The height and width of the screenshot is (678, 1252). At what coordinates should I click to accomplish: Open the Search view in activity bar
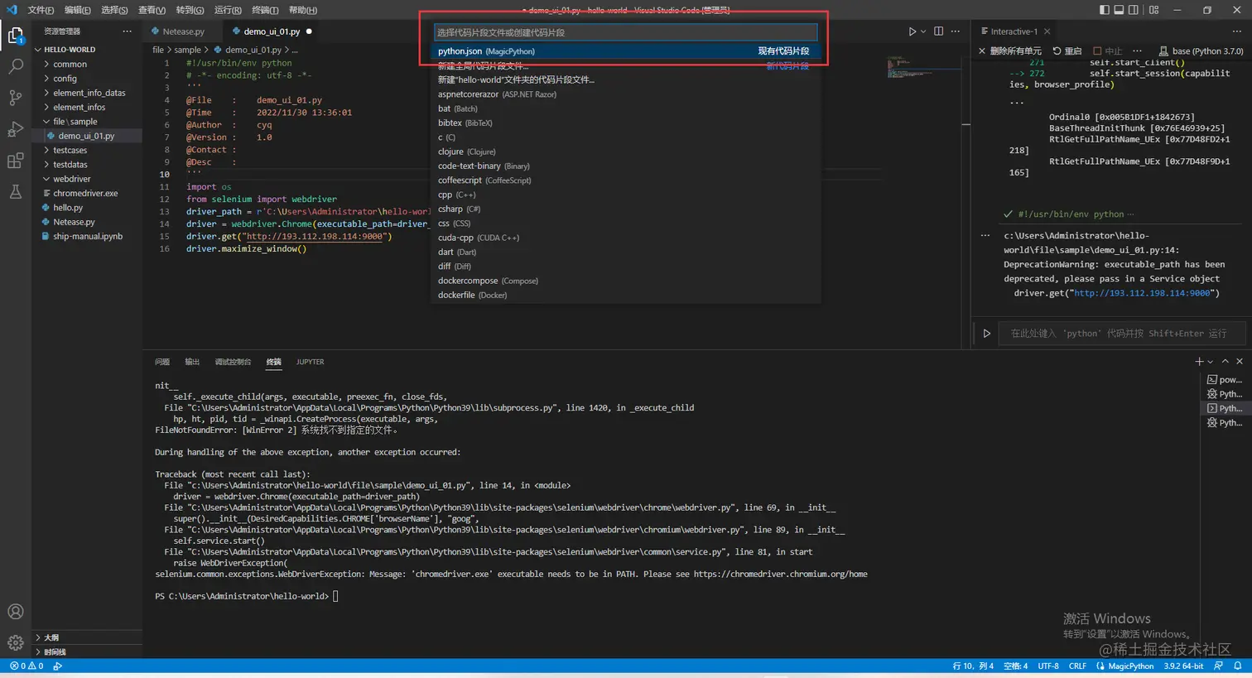[x=16, y=67]
